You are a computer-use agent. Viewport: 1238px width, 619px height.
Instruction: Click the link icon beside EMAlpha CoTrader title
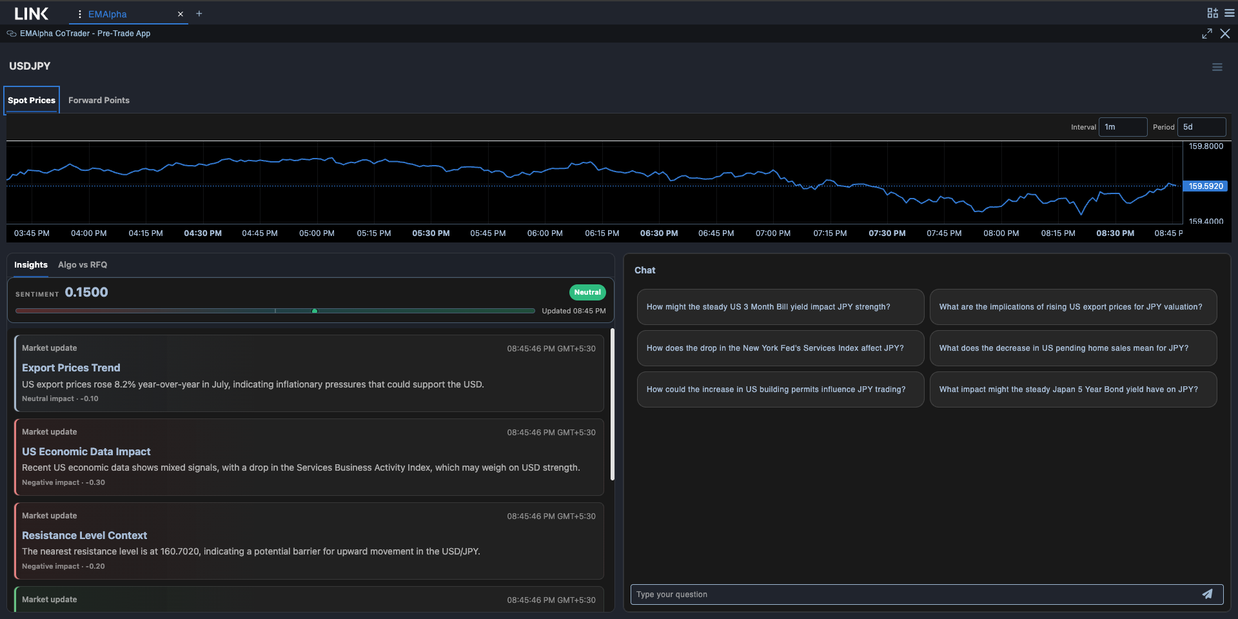[x=12, y=34]
